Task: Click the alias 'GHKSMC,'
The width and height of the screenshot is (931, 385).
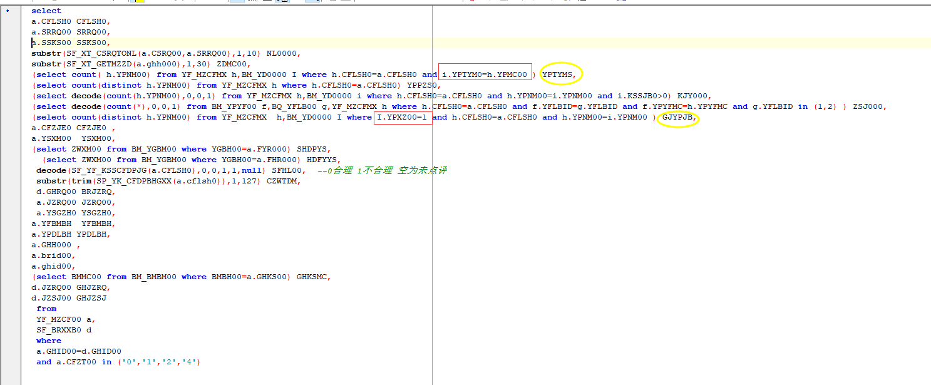Action: tap(314, 277)
